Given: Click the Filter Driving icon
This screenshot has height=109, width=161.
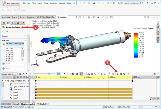Looking at the screenshot, I should click(x=21, y=77).
